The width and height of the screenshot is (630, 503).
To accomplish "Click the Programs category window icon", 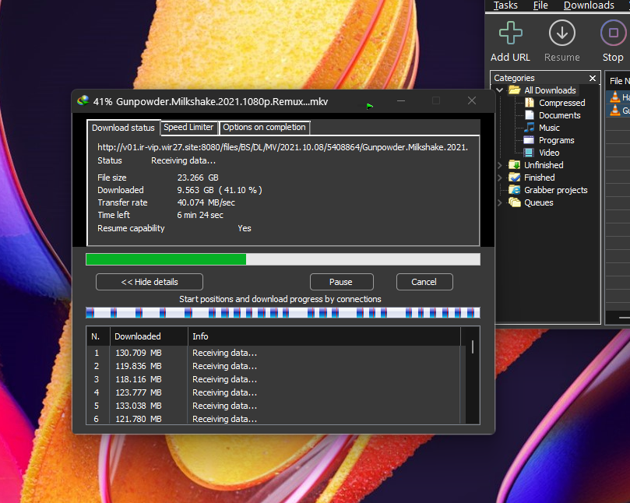I will [x=529, y=140].
